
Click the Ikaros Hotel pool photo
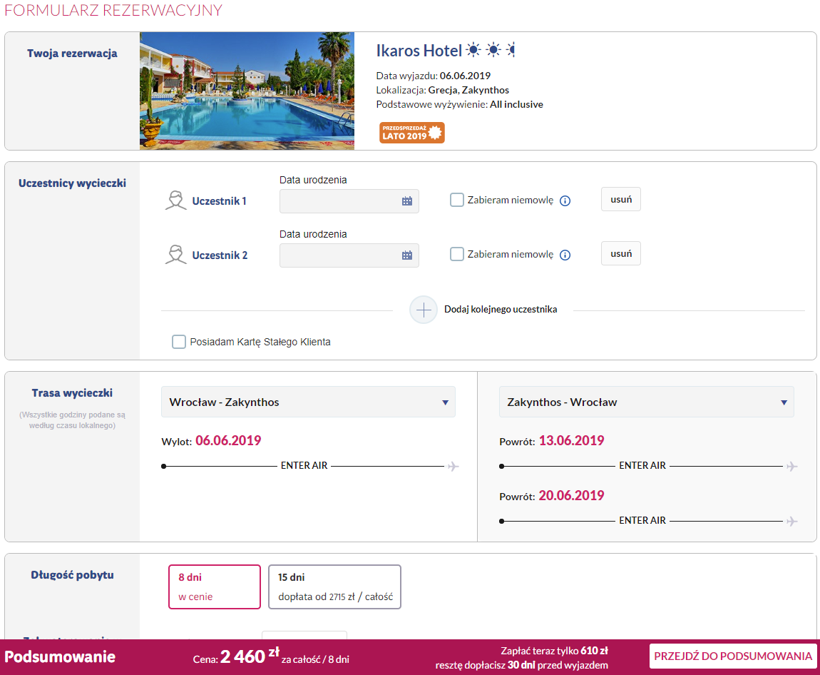click(x=247, y=91)
